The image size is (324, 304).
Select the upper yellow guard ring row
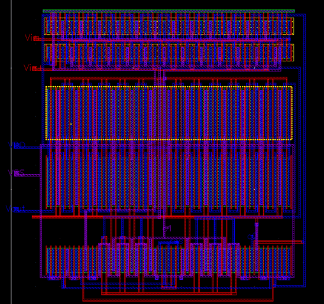(169, 26)
